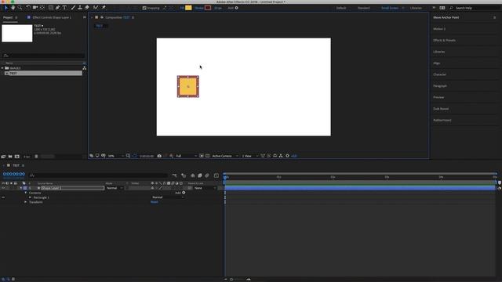Select the Unified Camera tool

pyautogui.click(x=35, y=8)
